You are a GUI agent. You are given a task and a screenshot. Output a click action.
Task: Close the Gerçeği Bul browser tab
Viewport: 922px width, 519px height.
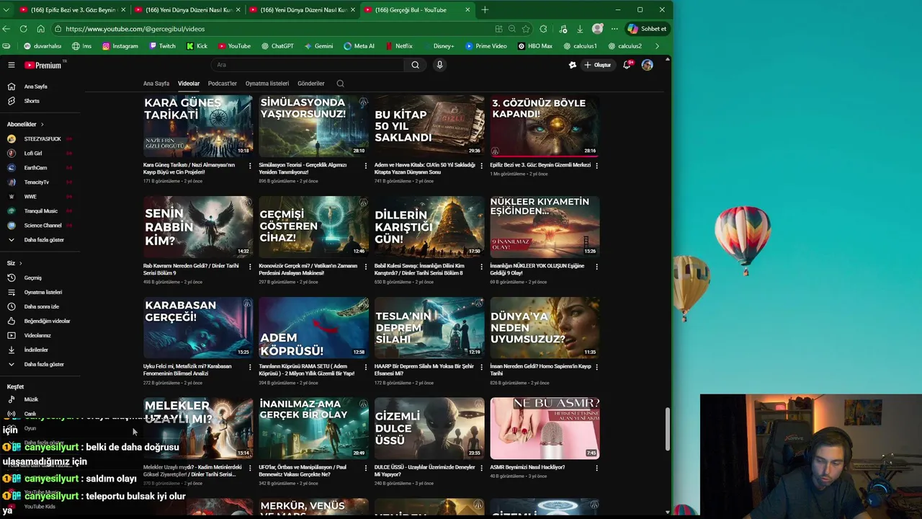tap(467, 10)
